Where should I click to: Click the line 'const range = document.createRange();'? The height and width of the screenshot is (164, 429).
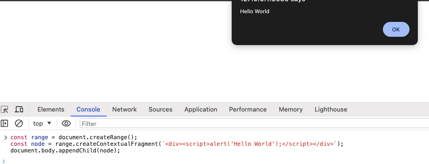coord(74,137)
